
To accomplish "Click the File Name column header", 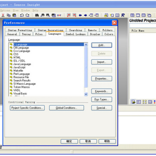I will click(143, 31).
